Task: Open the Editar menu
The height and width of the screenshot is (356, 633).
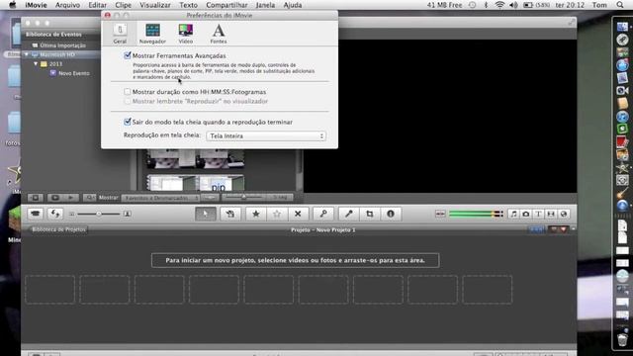Action: pos(97,5)
